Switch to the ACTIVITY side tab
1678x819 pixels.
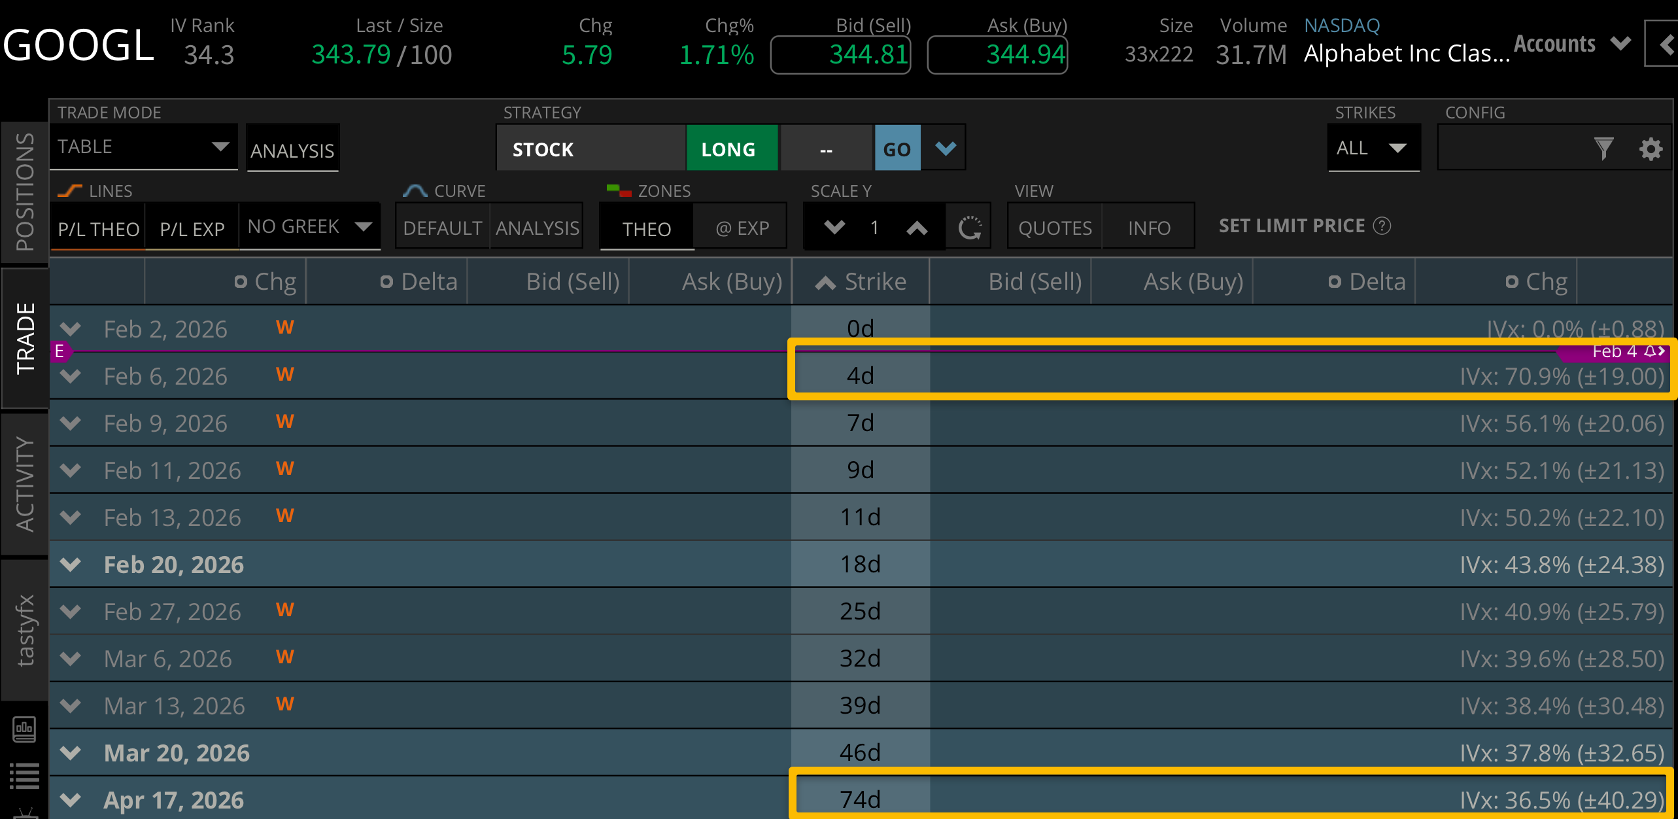[x=24, y=484]
